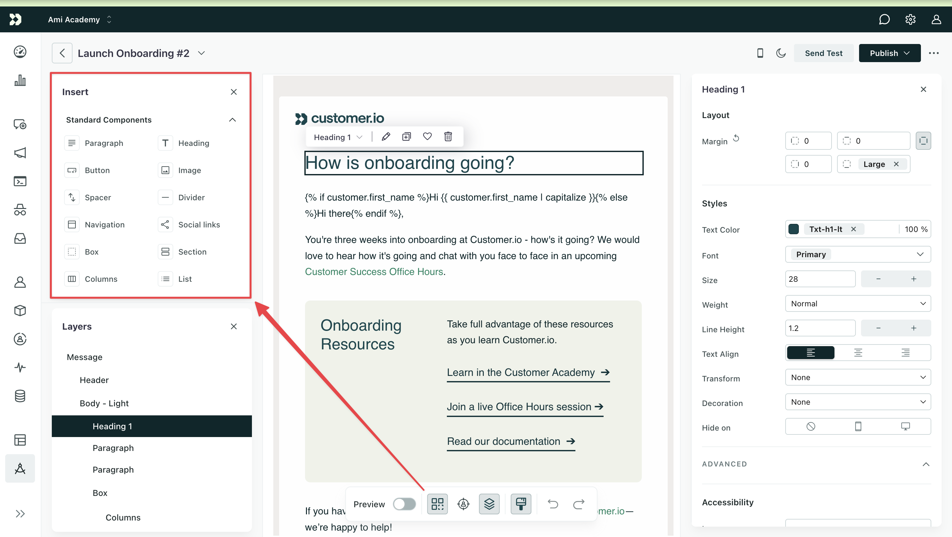The image size is (952, 537).
Task: Toggle the Insert panel grid icon
Action: [437, 504]
